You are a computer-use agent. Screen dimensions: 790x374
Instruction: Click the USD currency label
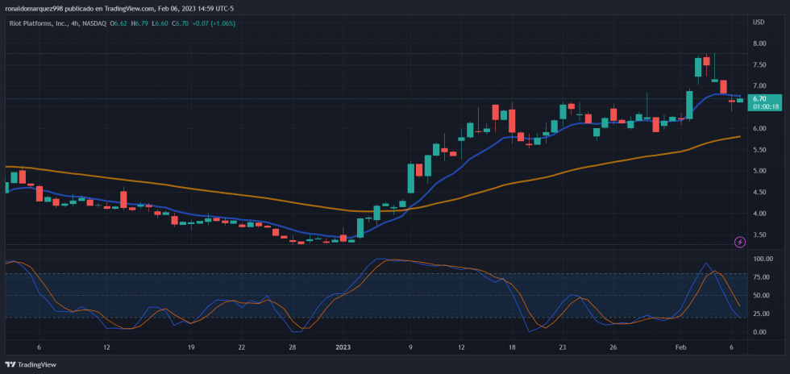point(758,22)
